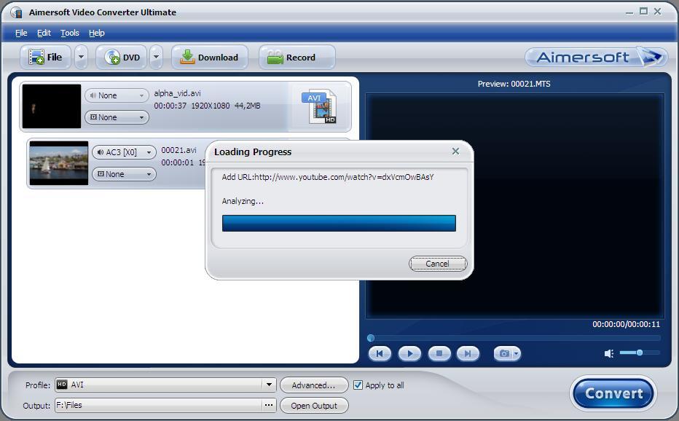The width and height of the screenshot is (679, 421).
Task: Play the preview video
Action: tap(409, 353)
